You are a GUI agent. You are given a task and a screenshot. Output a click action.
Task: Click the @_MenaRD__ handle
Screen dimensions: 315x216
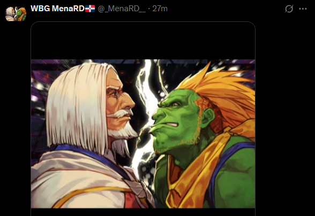pos(122,9)
